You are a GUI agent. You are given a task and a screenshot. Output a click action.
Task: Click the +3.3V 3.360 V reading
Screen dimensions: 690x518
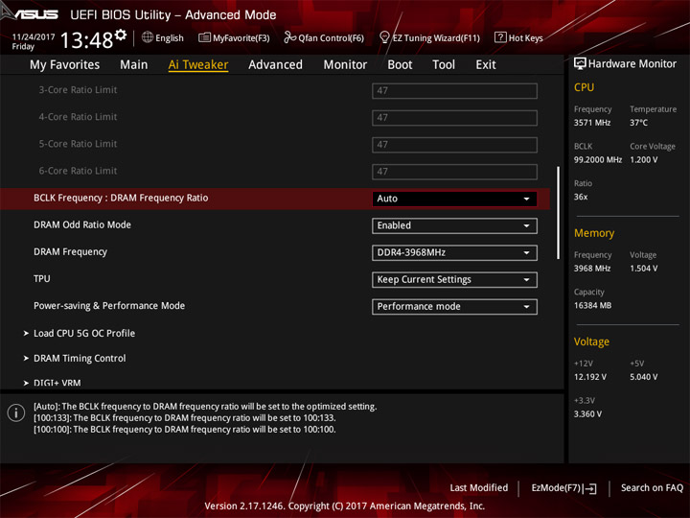587,414
